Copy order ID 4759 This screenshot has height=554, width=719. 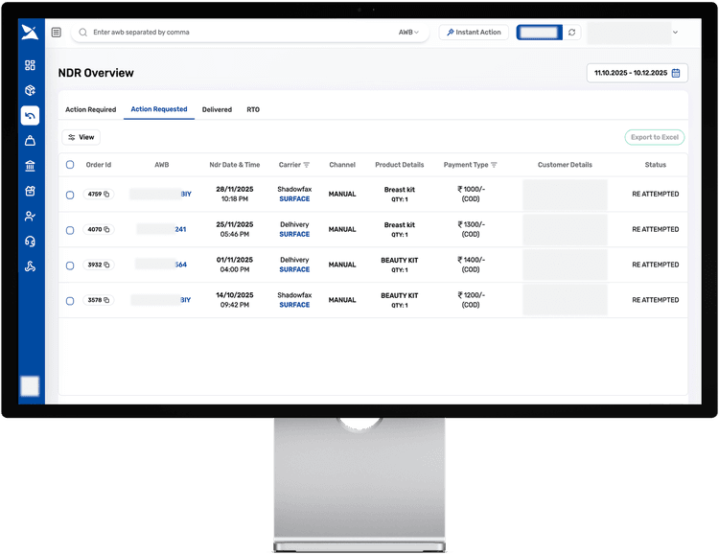point(106,195)
